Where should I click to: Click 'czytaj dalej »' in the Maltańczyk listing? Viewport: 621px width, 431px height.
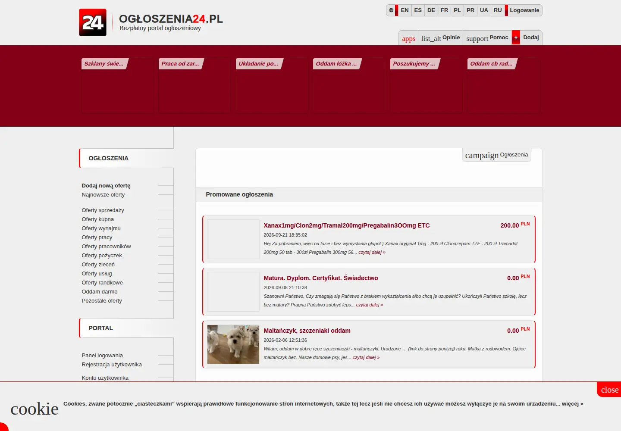pos(366,358)
